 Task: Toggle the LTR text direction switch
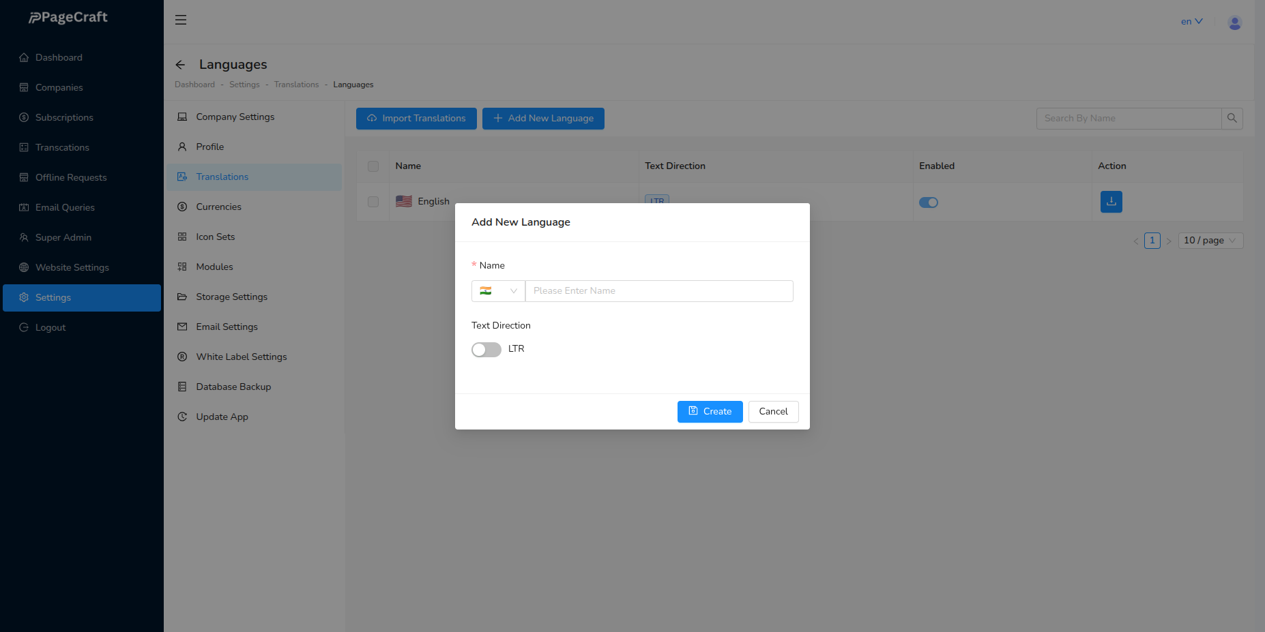[x=486, y=349]
